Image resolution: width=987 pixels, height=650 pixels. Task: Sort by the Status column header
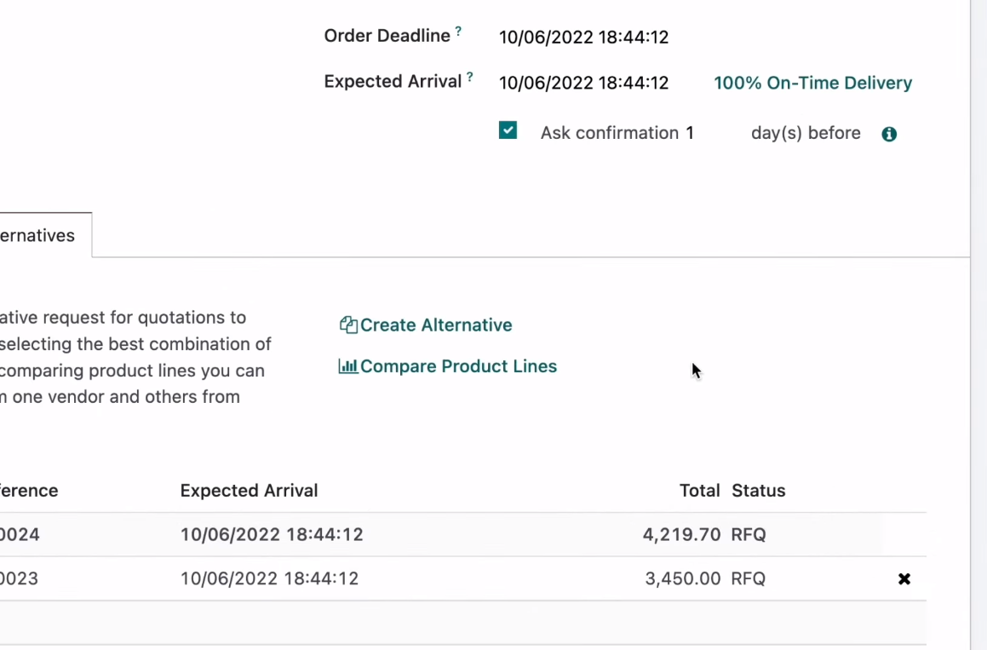coord(758,491)
